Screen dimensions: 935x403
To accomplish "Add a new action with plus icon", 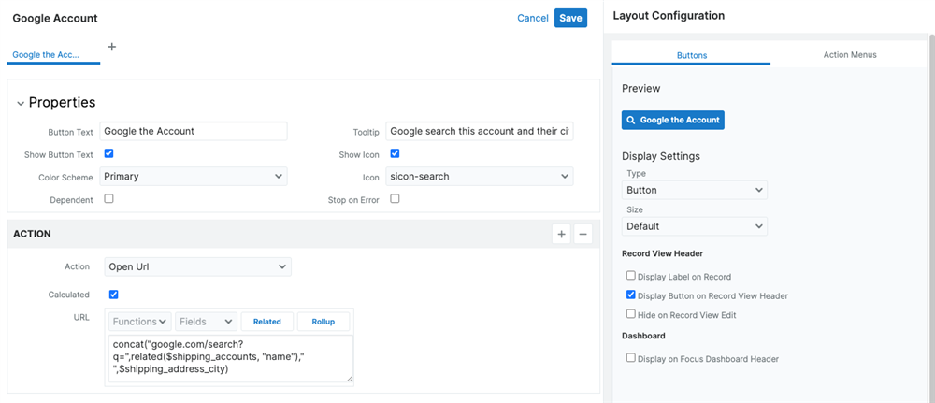I will (561, 235).
